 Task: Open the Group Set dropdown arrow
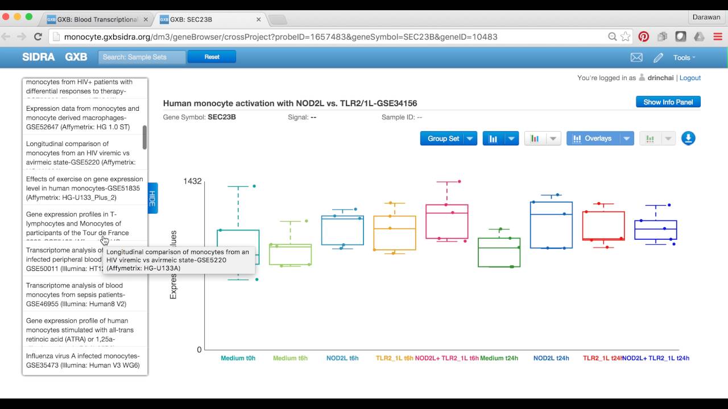(x=470, y=139)
